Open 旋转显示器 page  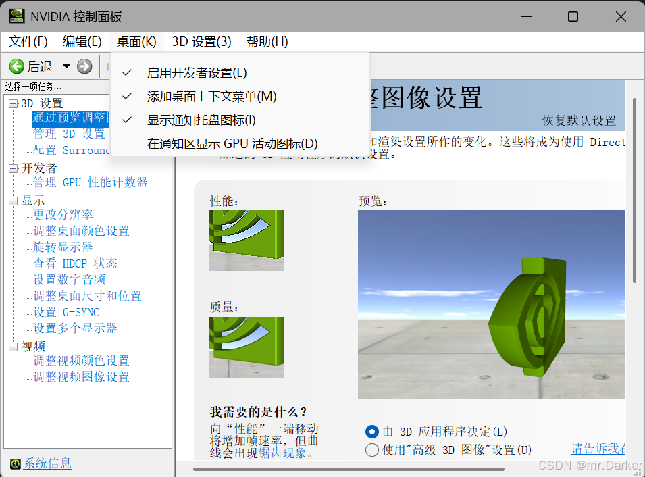pos(63,247)
